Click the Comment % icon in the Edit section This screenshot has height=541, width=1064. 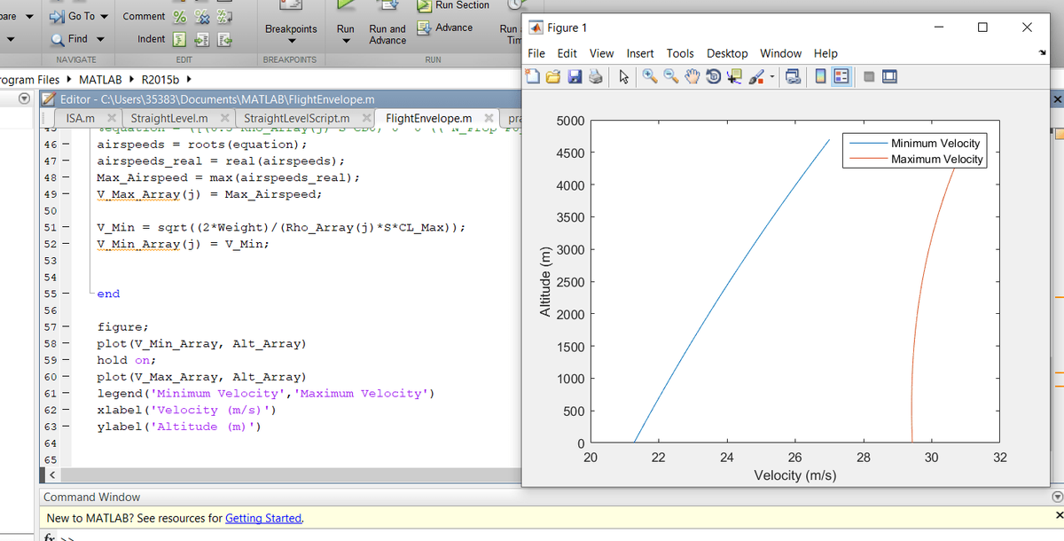click(180, 16)
